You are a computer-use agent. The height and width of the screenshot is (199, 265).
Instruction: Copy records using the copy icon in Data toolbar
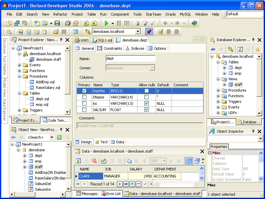coord(129,160)
